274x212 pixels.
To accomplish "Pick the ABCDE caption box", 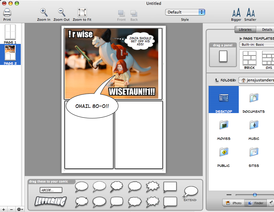I will click(51, 190).
